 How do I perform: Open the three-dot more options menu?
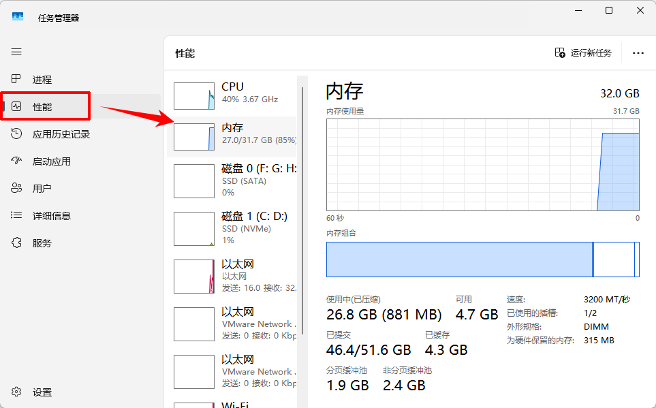click(638, 53)
